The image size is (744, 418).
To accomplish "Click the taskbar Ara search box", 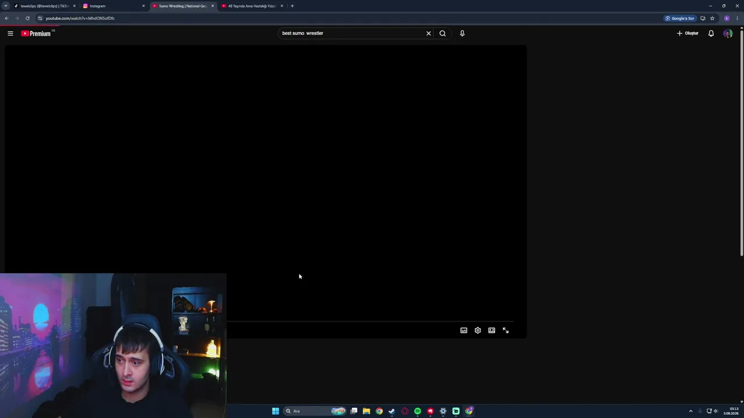I will click(315, 411).
